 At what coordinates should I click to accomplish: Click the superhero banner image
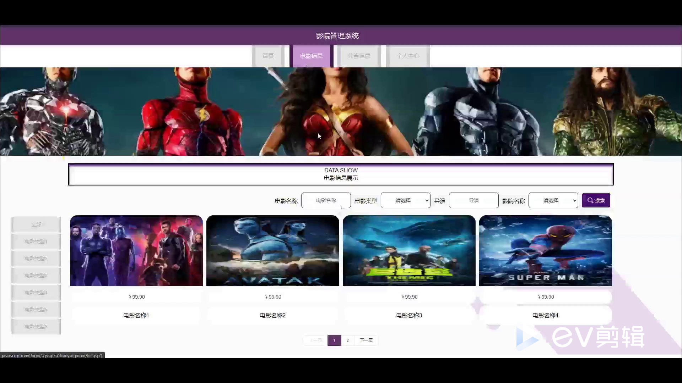341,112
